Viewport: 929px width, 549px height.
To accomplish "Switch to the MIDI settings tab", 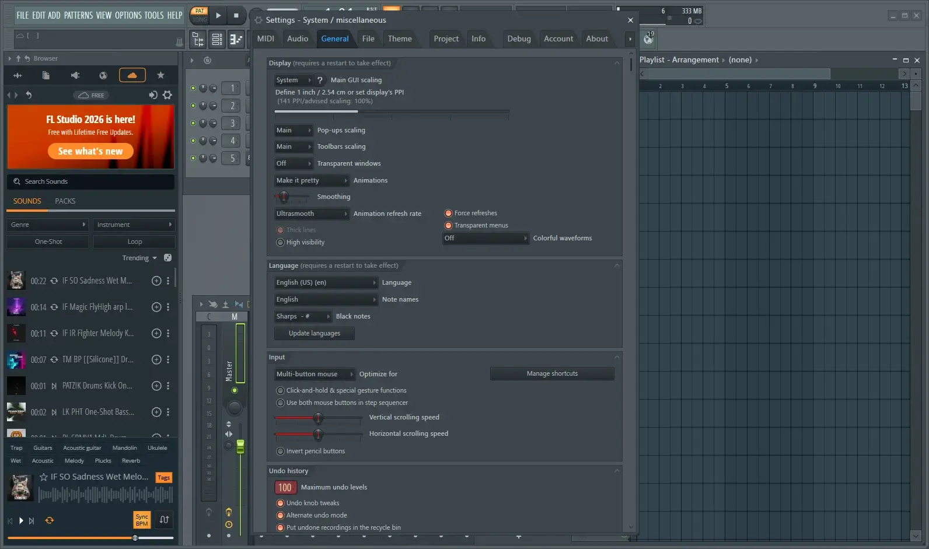I will point(266,39).
